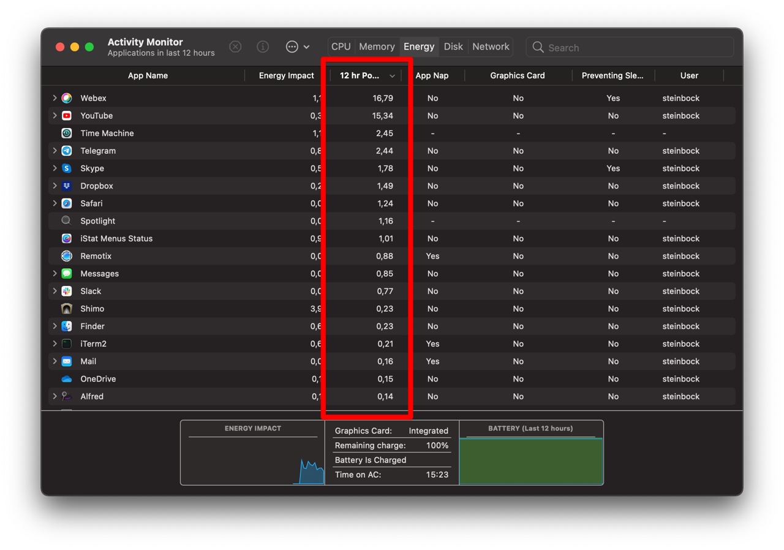Click the Webex app icon

coord(67,98)
